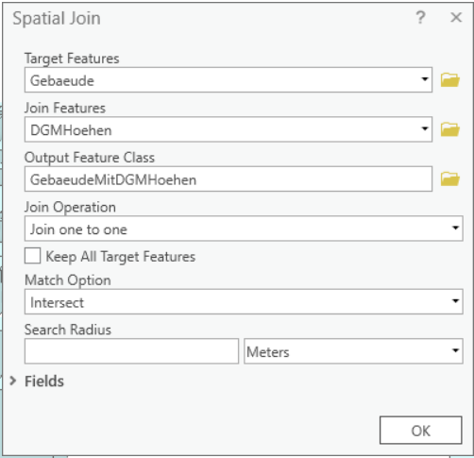
Task: Enable Keep All Target Features checkbox
Action: pyautogui.click(x=33, y=256)
